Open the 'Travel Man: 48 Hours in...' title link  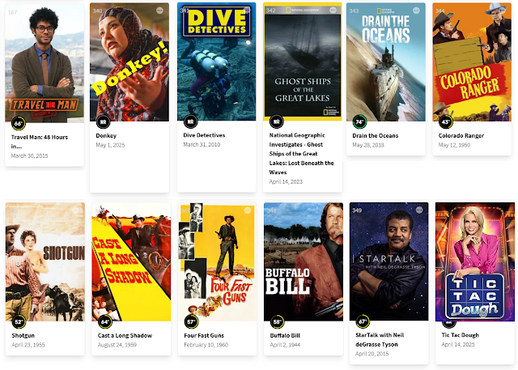(x=40, y=142)
